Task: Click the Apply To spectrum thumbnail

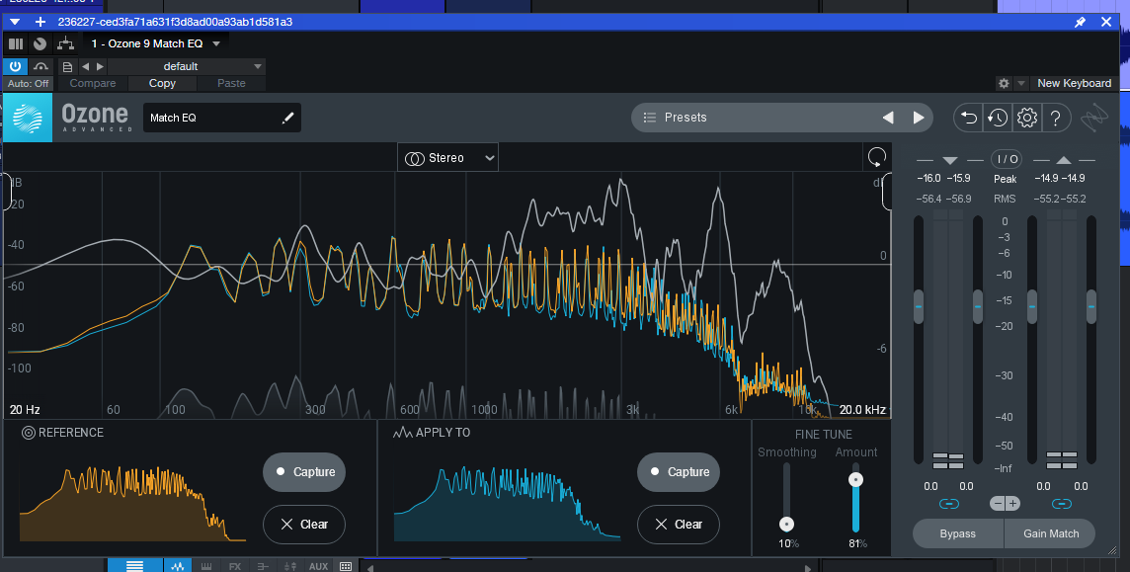Action: click(507, 504)
